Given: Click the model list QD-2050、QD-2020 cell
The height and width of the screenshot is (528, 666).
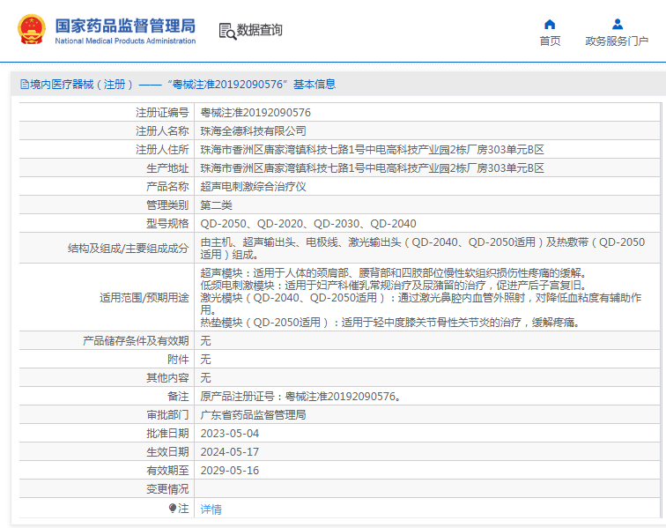Looking at the screenshot, I should coord(308,224).
